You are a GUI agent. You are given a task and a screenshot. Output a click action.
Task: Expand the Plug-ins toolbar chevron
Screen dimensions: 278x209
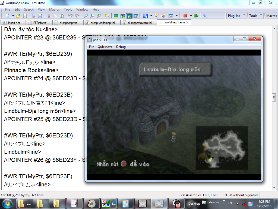(244, 15)
